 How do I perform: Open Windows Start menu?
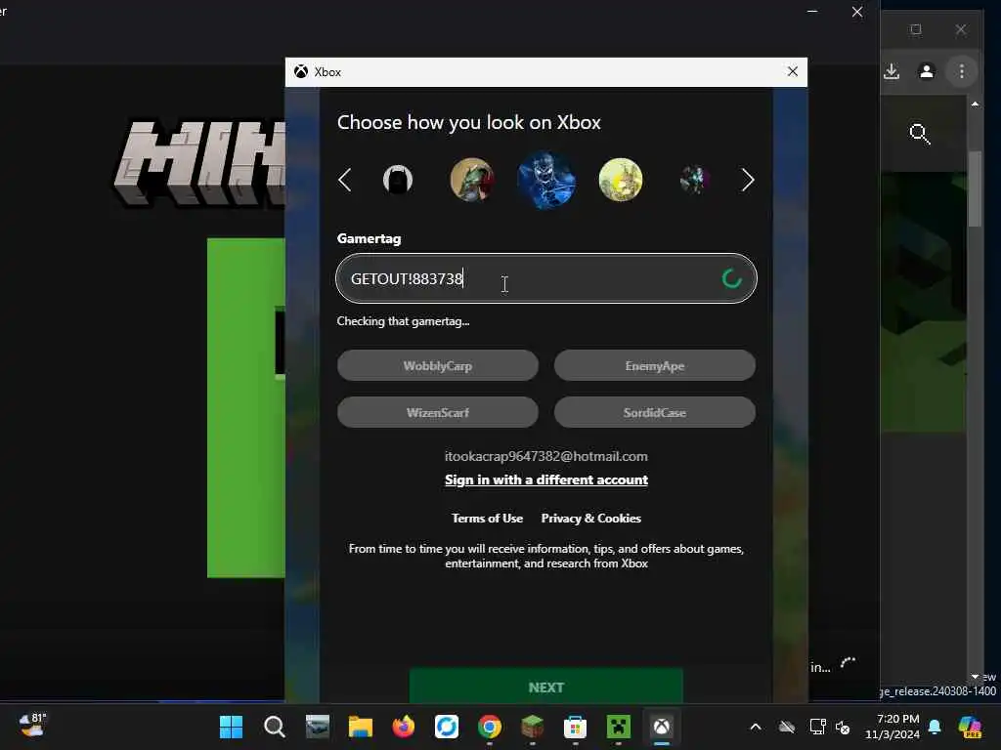231,727
